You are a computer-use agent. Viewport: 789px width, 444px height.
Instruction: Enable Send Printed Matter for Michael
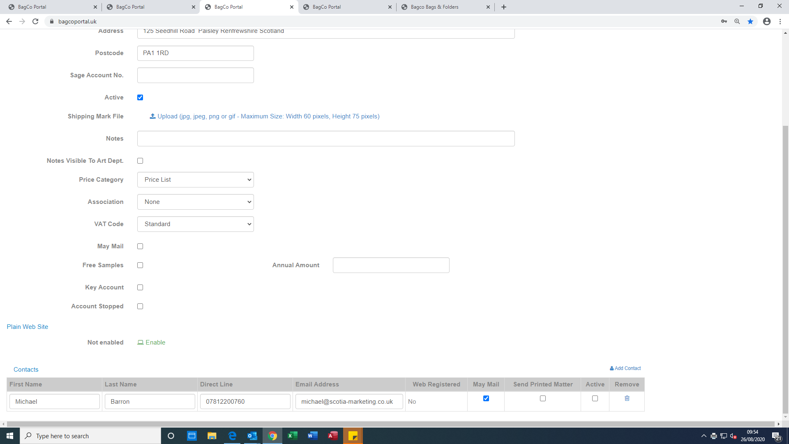[x=542, y=398]
